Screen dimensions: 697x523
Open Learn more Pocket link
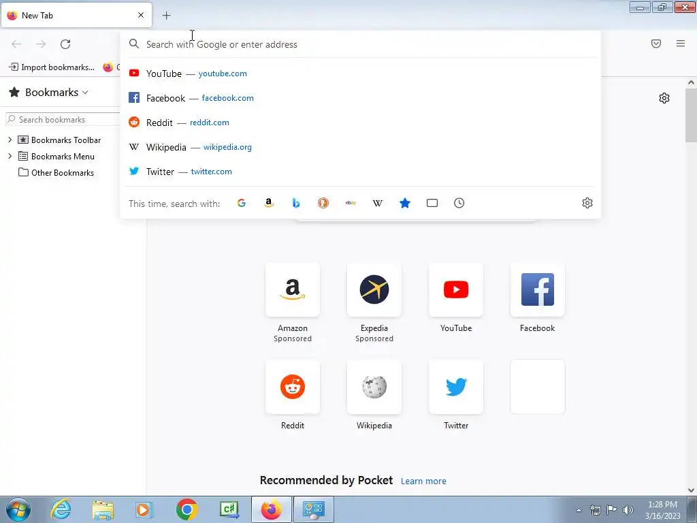(423, 481)
